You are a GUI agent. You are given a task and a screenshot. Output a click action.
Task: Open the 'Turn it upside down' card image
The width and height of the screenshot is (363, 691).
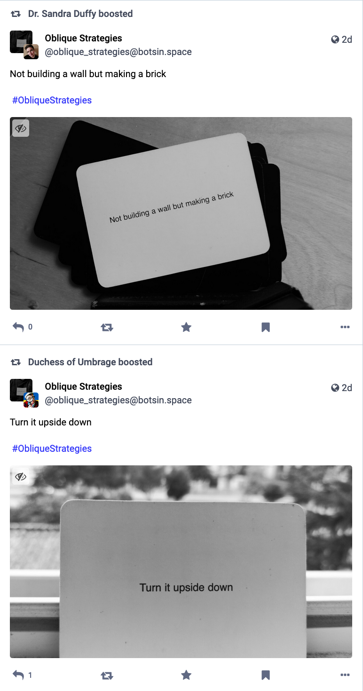pyautogui.click(x=181, y=562)
